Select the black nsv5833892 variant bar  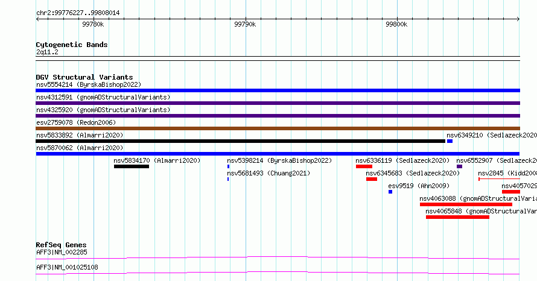coord(240,141)
